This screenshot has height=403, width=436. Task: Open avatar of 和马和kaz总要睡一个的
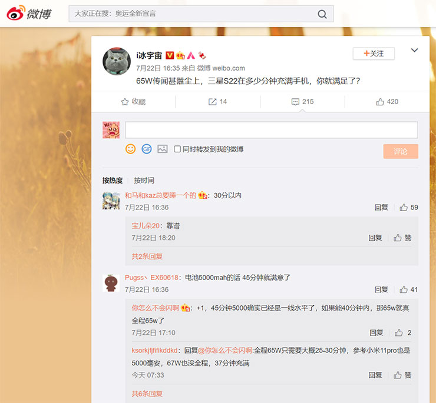(x=111, y=201)
